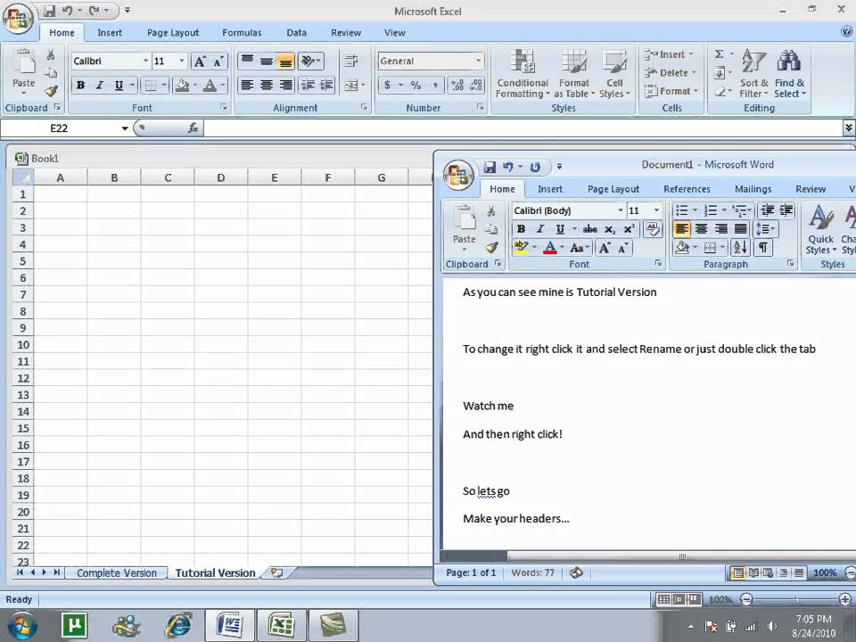Click Excel Cut scissors icon
856x642 pixels.
click(51, 54)
